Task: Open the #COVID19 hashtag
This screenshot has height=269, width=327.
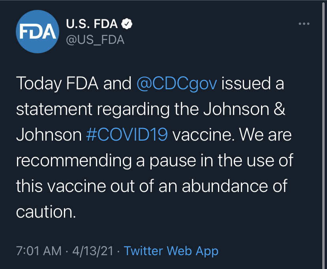Action: [x=127, y=135]
